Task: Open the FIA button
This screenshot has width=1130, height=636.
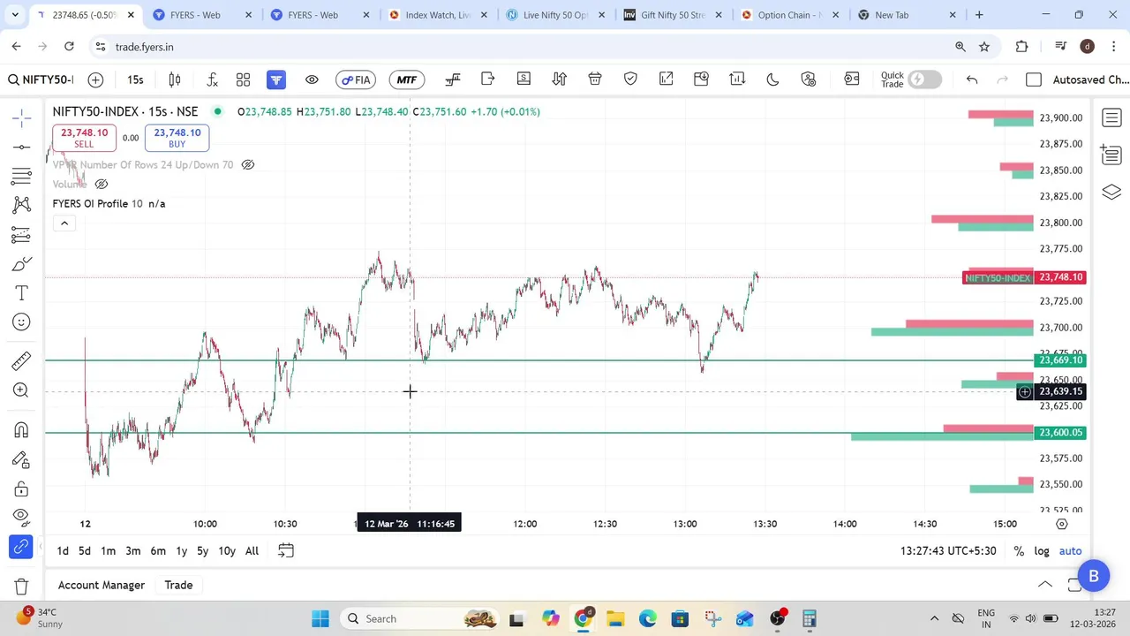Action: tap(357, 79)
